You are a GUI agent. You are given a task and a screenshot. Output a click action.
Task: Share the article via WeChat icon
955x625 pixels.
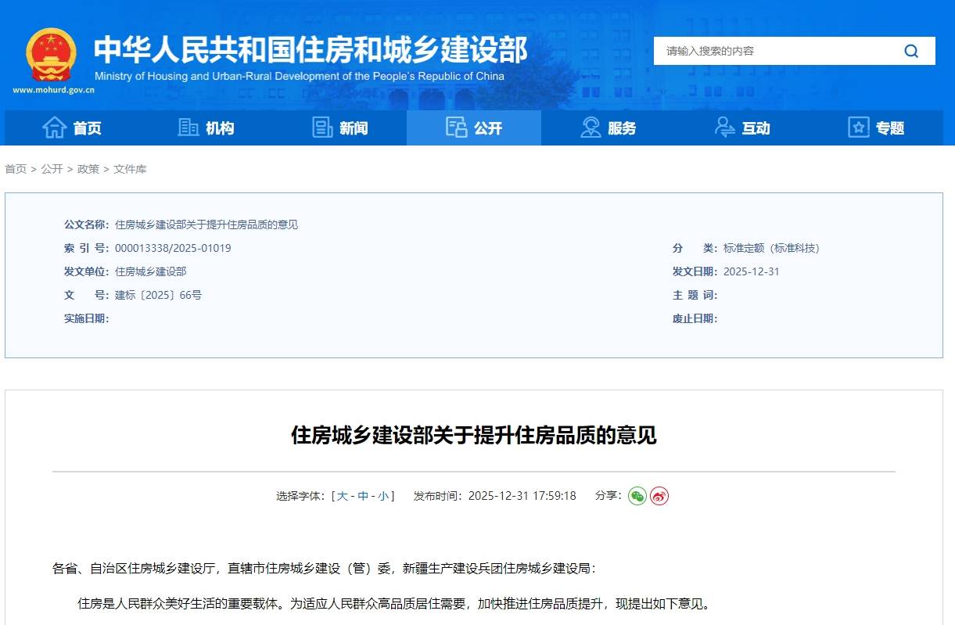(637, 496)
